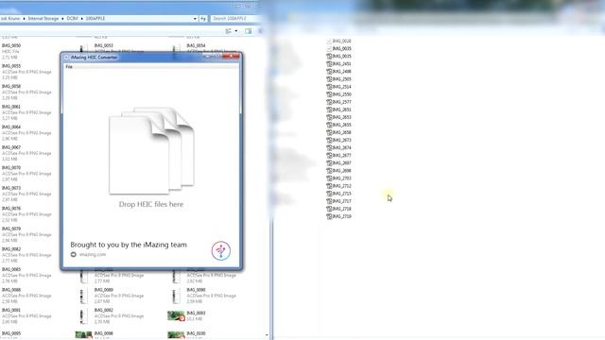
Task: Select IMG_0055 in the 200APPLE folder
Action: tap(26, 72)
